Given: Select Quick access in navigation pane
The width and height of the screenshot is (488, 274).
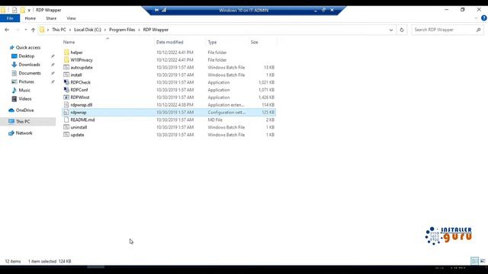Looking at the screenshot, I should (x=28, y=47).
